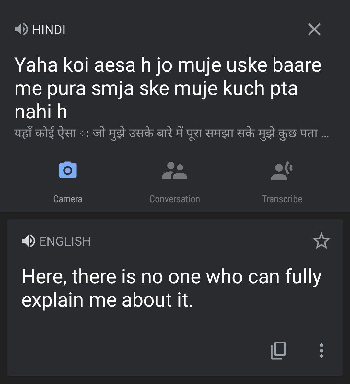The height and width of the screenshot is (384, 350).
Task: Tap 'nahi h' on the last input line
Action: coord(41,111)
